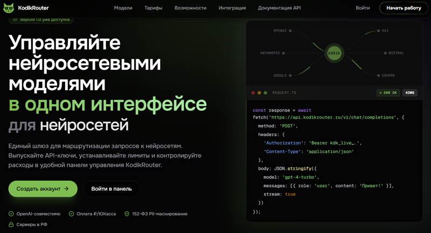Click the KodikRouter cat logo icon
Screen dimensions: 431x233
8,8
